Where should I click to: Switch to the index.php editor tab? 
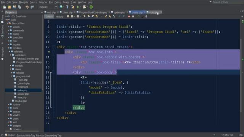(x=154, y=13)
